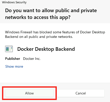The image size is (110, 102).
Task: Click the Docker Desktop Backend app icon
Action: pyautogui.click(x=9, y=49)
